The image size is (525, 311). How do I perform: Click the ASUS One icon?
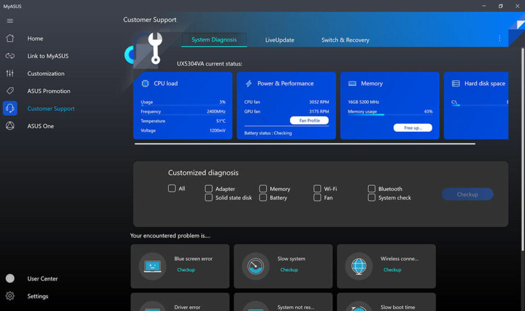pyautogui.click(x=10, y=126)
